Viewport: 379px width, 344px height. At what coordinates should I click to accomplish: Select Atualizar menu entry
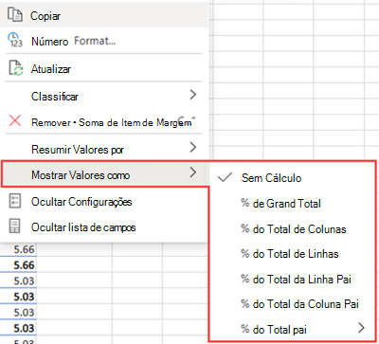104,68
